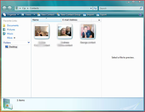Click the Pictures icon in the sidebar

(x=4, y=29)
